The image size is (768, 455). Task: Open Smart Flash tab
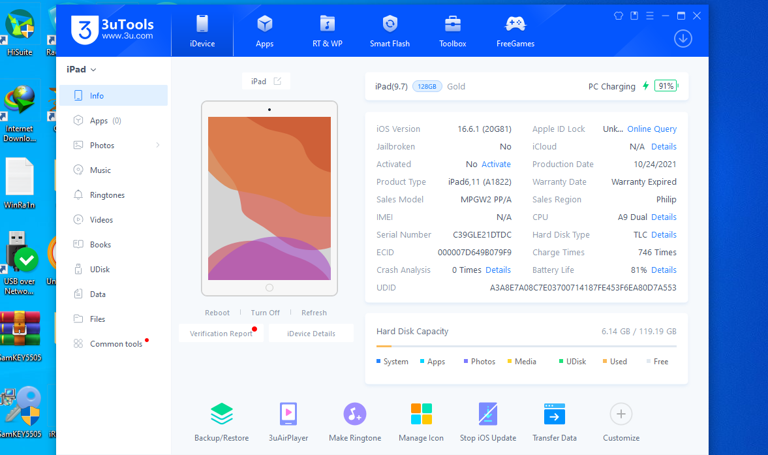[390, 31]
